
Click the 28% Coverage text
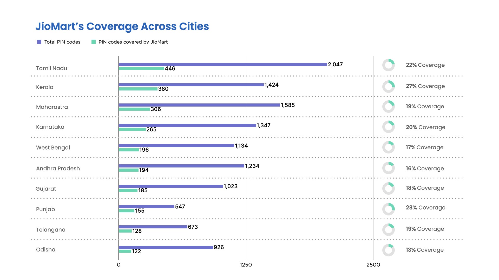[x=426, y=208]
